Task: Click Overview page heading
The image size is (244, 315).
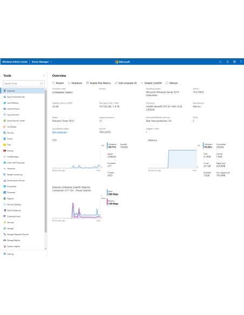Action: 59,76
